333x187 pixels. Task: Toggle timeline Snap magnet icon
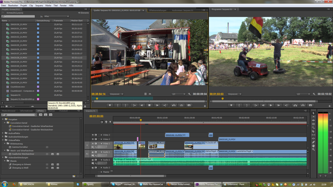[x=102, y=122]
